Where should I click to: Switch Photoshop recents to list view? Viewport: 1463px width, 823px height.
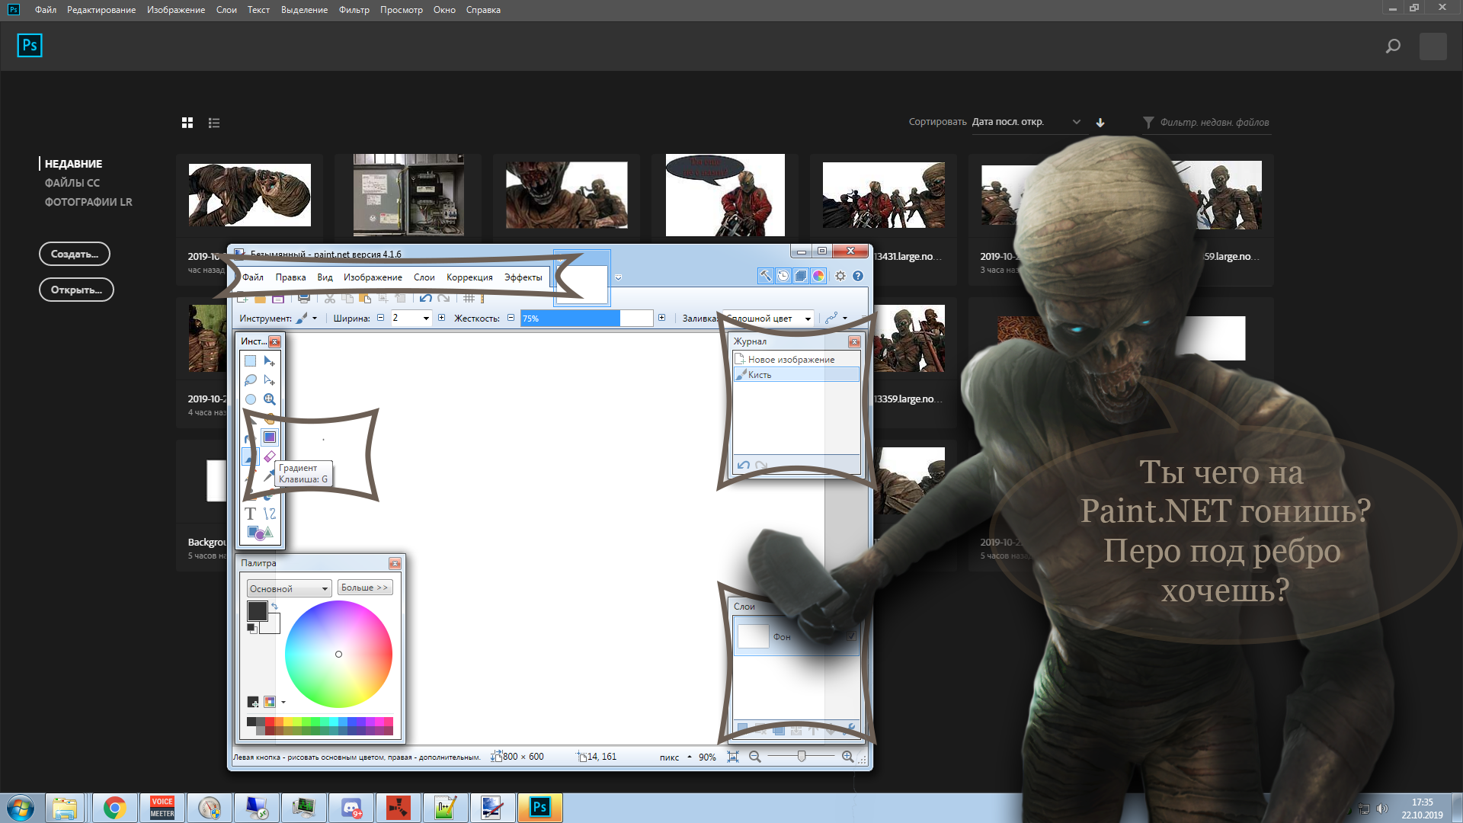click(214, 123)
